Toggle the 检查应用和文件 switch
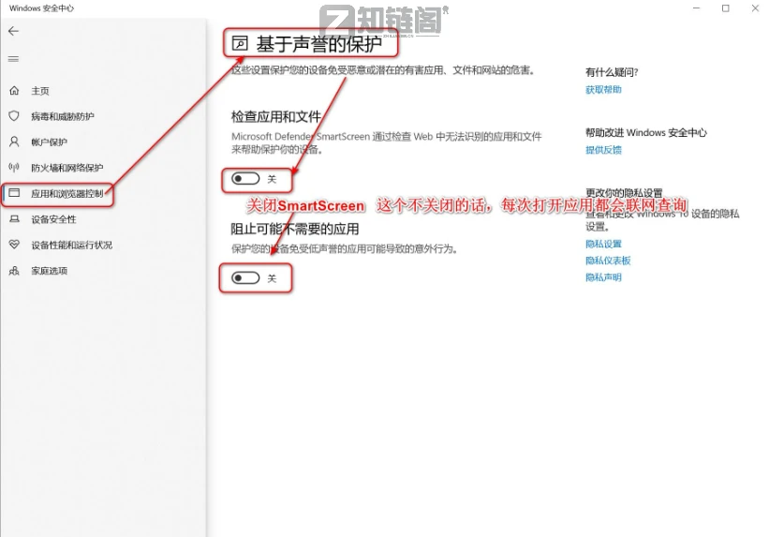The height and width of the screenshot is (537, 769). point(245,179)
